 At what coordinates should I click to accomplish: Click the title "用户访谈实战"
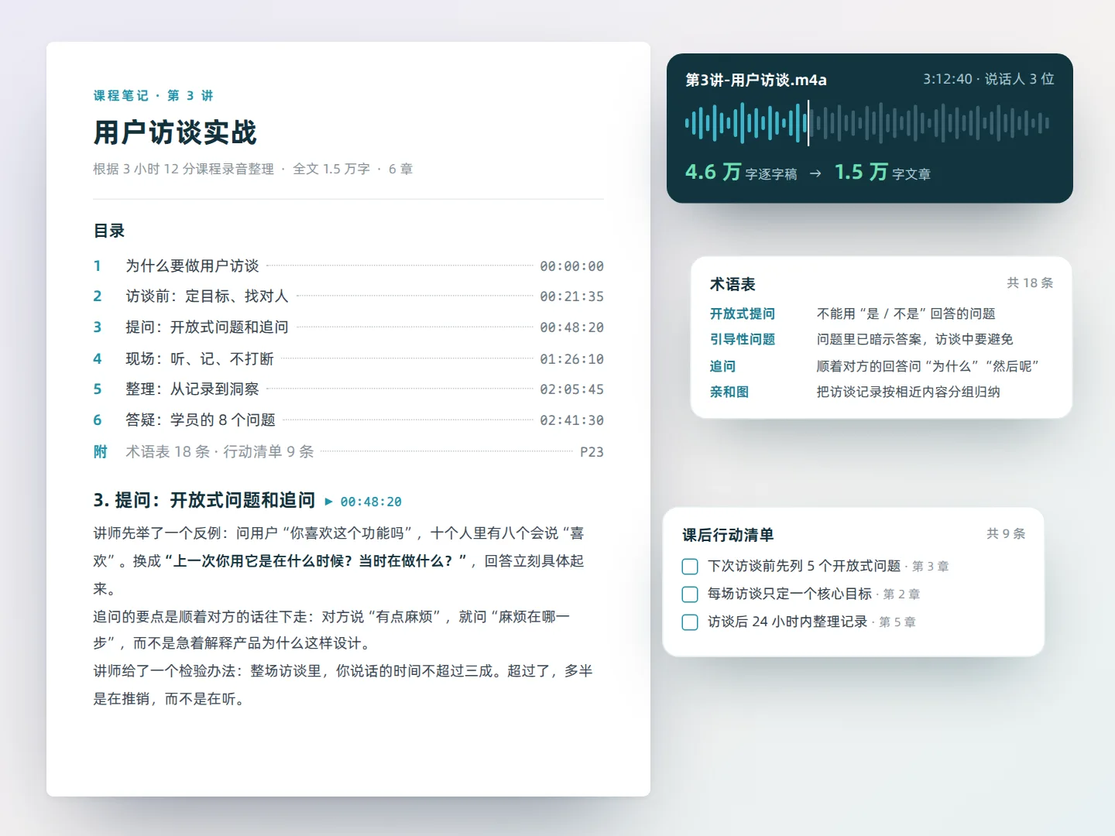click(x=175, y=132)
